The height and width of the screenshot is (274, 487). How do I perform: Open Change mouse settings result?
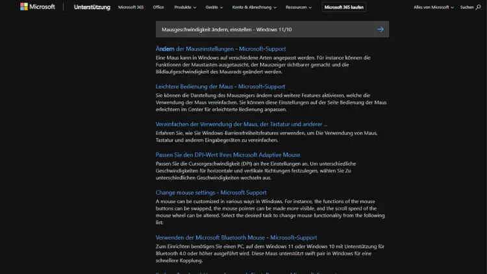click(211, 192)
